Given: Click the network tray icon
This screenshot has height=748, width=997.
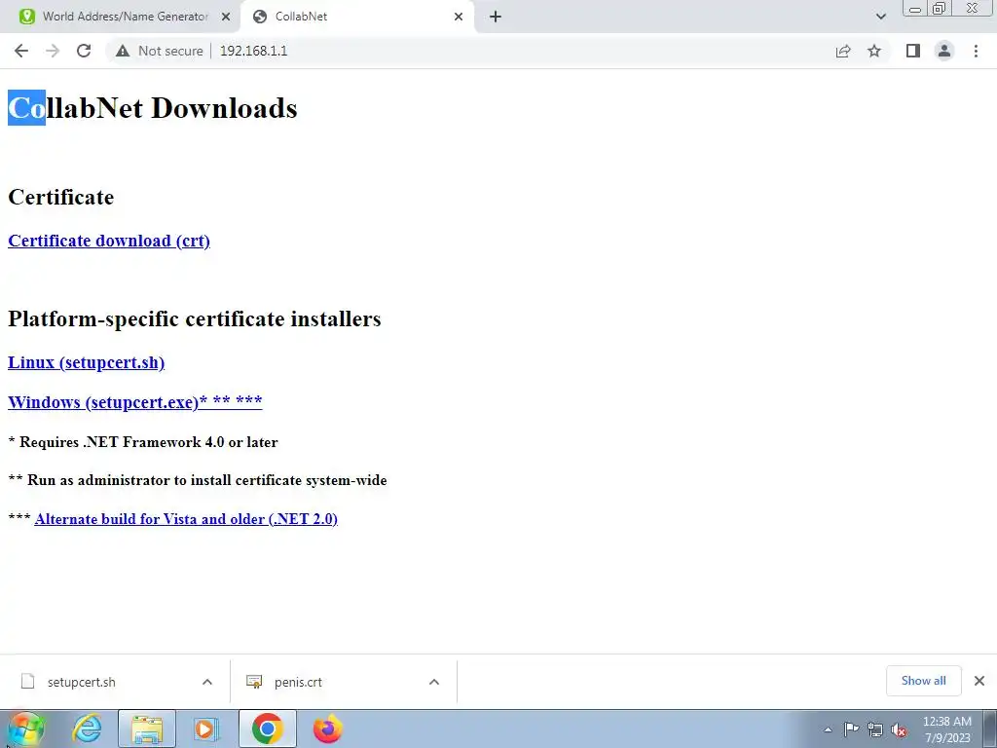Looking at the screenshot, I should [875, 730].
